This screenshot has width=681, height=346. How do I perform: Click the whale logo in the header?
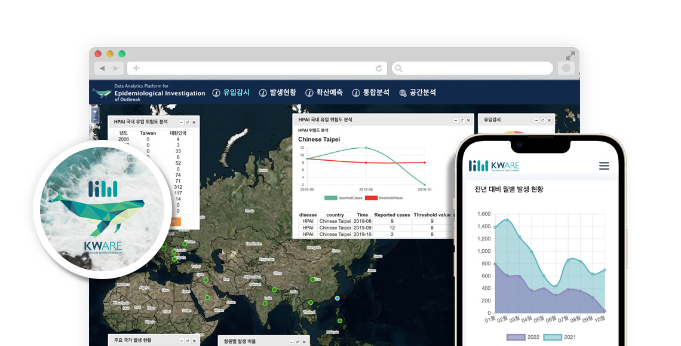tap(102, 93)
